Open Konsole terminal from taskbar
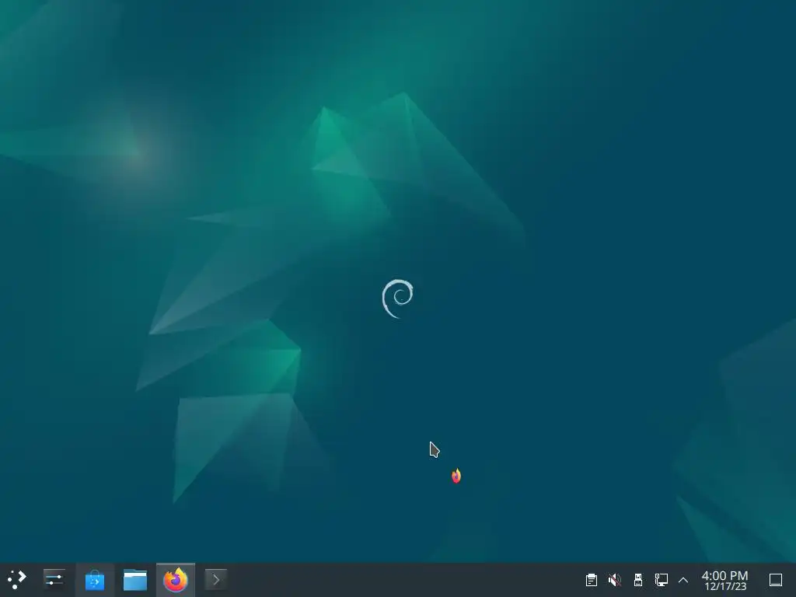 [x=216, y=579]
